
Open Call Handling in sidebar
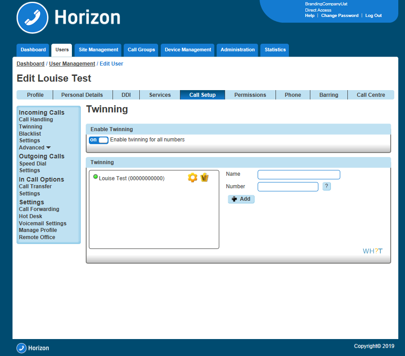coord(36,120)
